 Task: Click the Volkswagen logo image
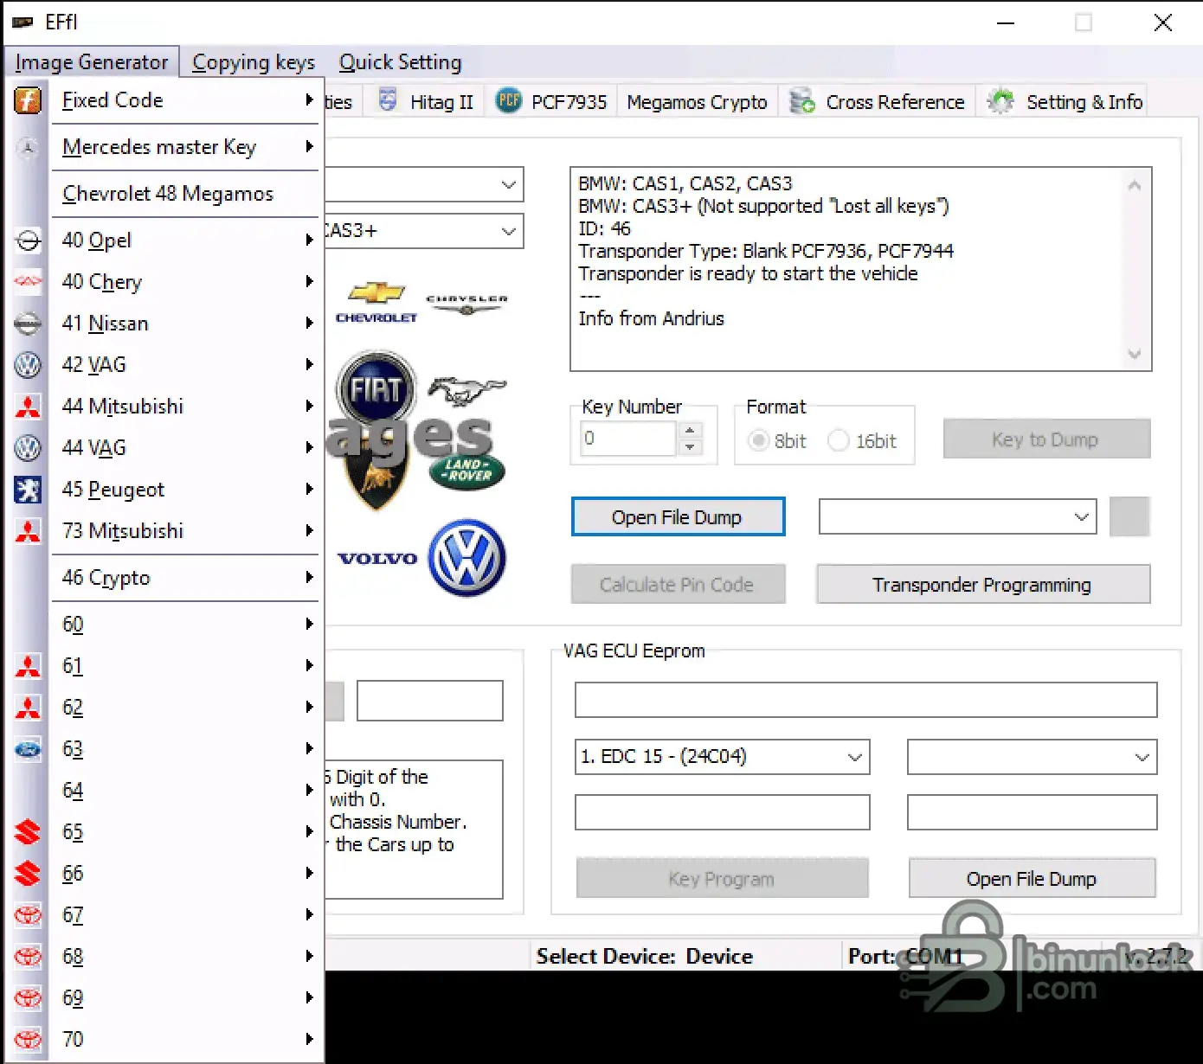coord(467,558)
